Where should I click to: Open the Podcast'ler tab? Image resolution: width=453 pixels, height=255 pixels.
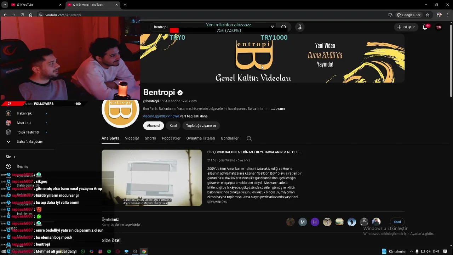[171, 138]
